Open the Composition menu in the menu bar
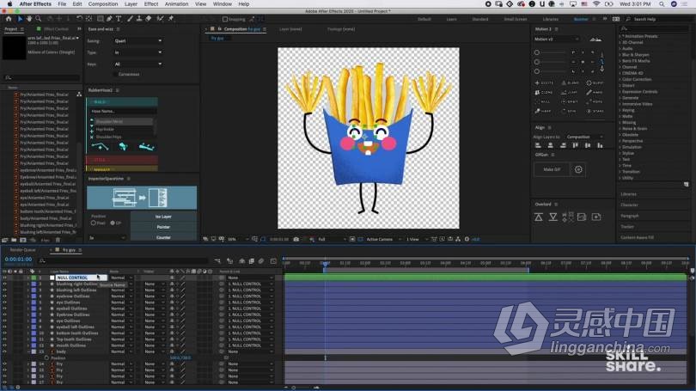696x391 pixels. click(x=103, y=4)
